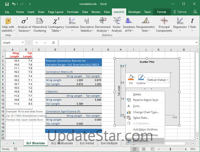The image size is (200, 152).
Task: Select Ex2 Multivariate sheet tab
Action: point(62,143)
